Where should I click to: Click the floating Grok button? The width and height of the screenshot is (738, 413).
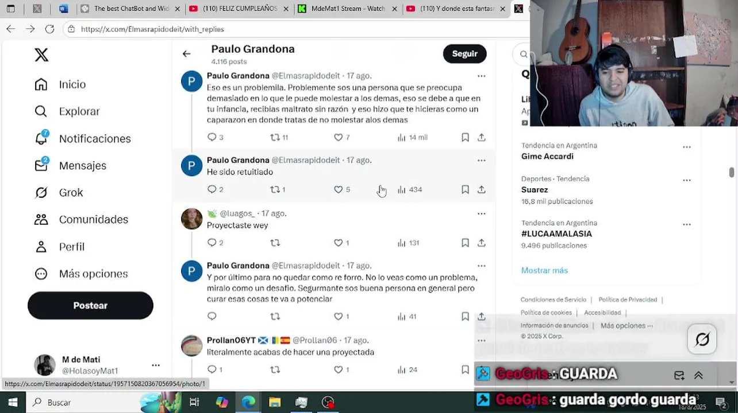pos(702,339)
